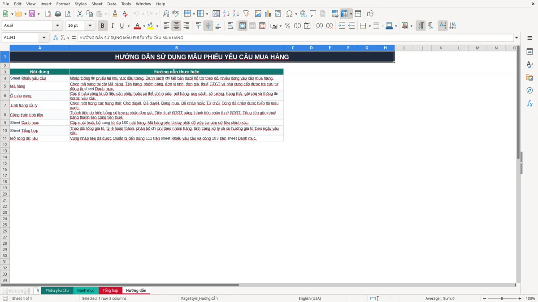Open the font size dropdown
The width and height of the screenshot is (538, 302).
point(90,26)
